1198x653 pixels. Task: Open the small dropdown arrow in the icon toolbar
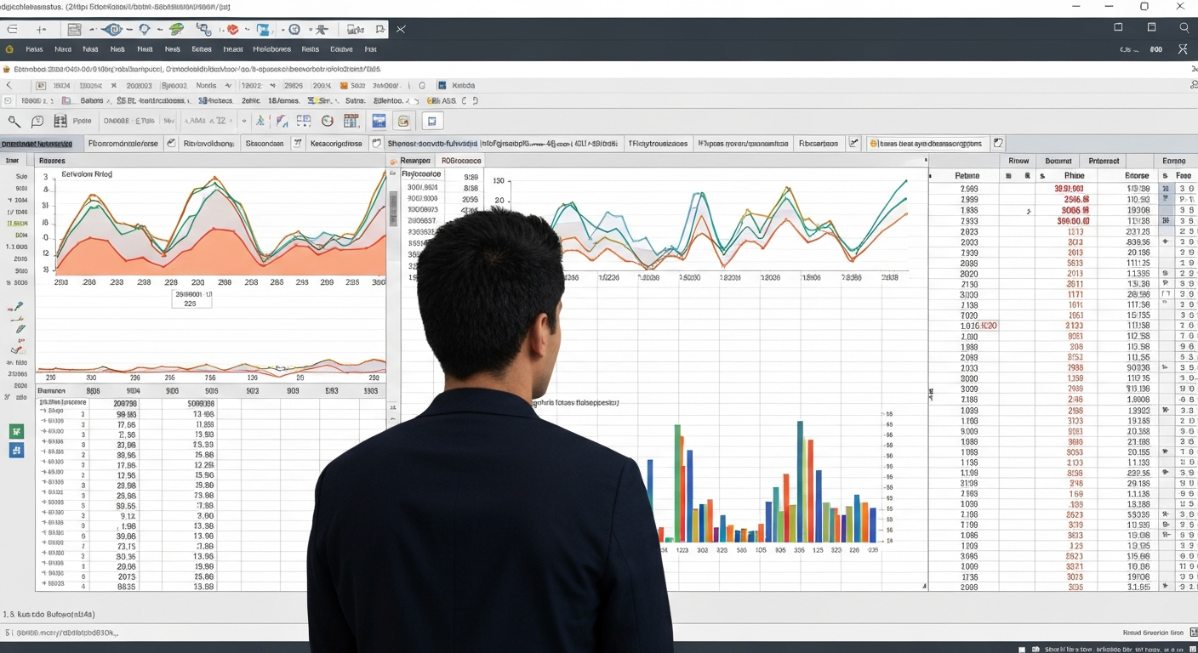[243, 122]
